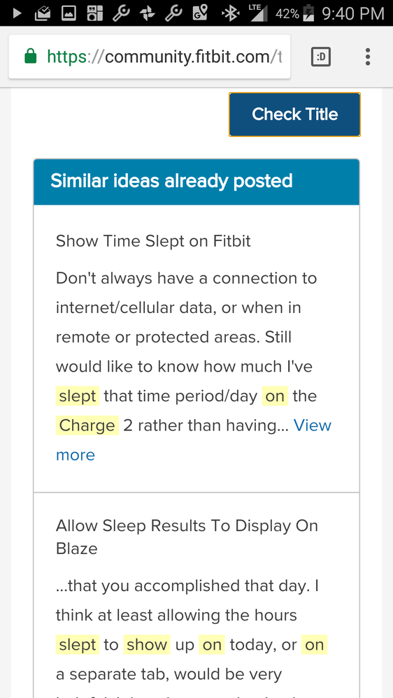Tap the pinwheel notification icon
The height and width of the screenshot is (698, 393).
148,14
